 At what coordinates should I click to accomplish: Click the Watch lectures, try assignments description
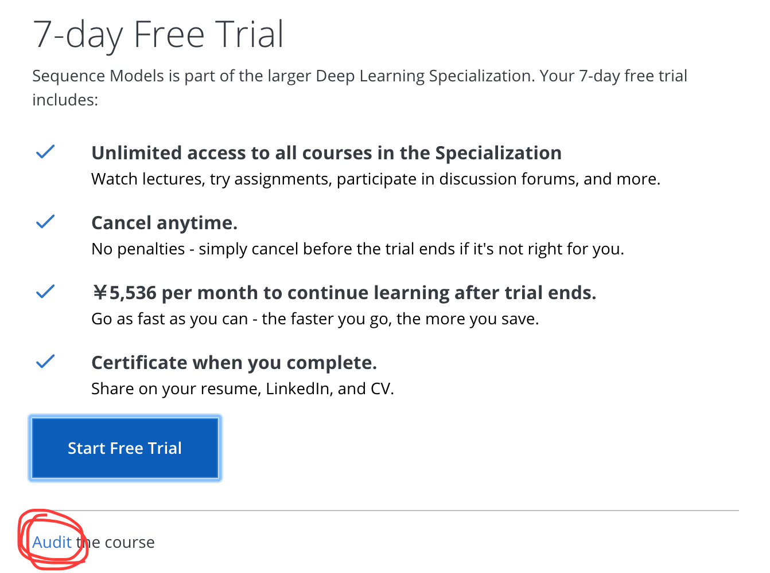(375, 179)
